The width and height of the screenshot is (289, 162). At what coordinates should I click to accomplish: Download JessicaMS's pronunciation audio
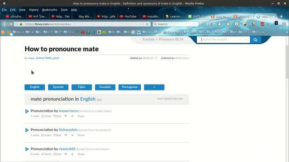(72, 154)
